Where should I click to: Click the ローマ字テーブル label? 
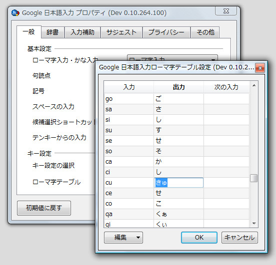coord(56,182)
